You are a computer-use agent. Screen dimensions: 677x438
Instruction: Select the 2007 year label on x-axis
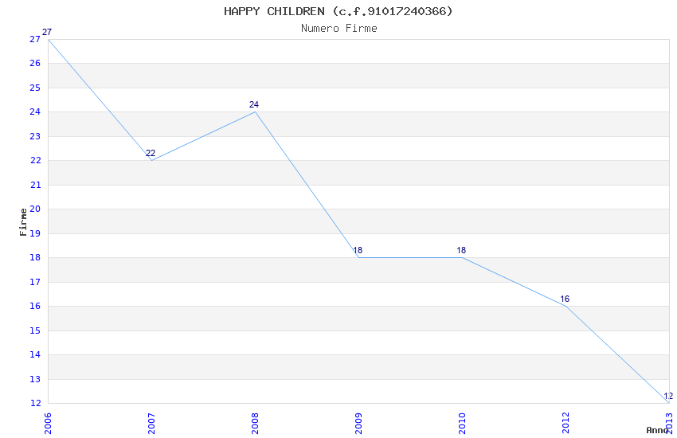[151, 424]
